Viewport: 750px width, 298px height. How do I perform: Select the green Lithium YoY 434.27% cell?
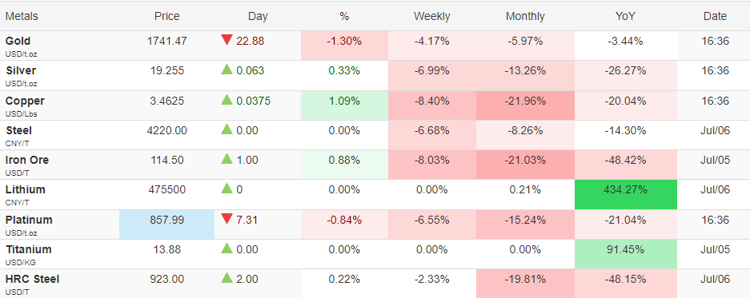626,194
